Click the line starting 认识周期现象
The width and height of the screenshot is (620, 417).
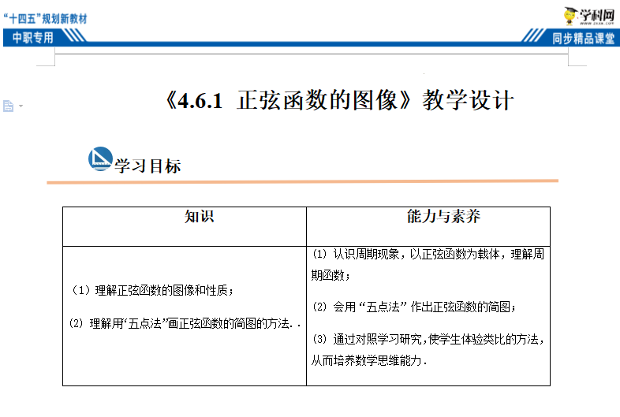click(428, 254)
